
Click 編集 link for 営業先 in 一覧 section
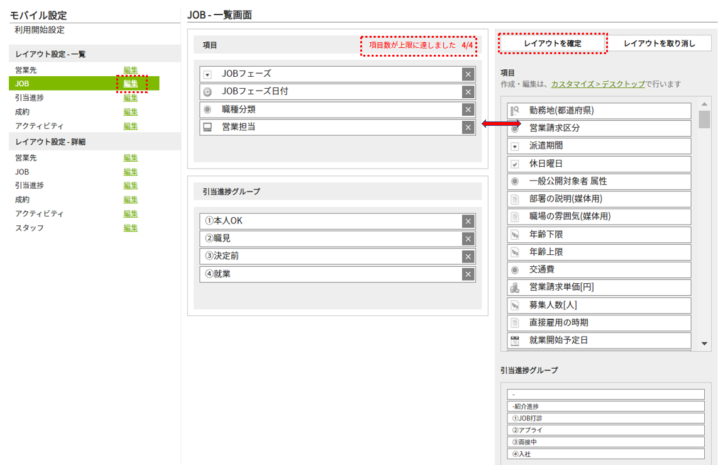131,70
